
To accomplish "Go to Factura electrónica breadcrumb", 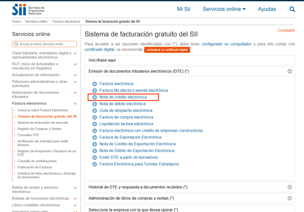I will pos(66,21).
